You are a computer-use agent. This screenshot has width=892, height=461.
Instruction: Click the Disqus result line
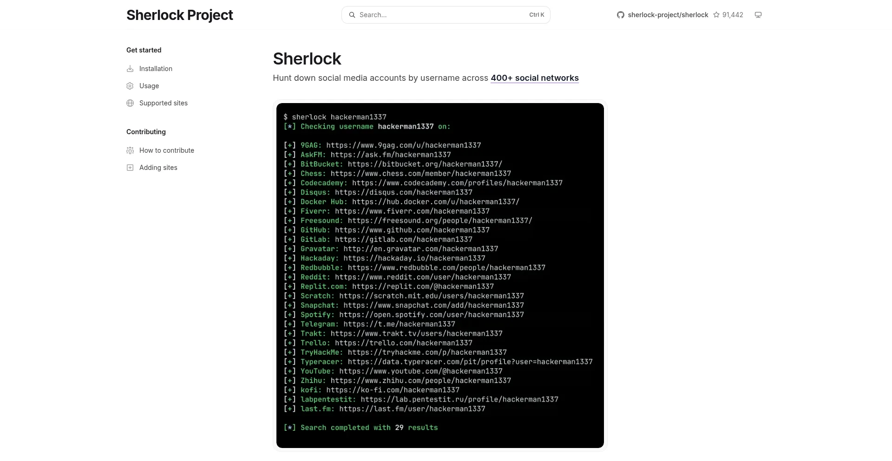coord(378,192)
